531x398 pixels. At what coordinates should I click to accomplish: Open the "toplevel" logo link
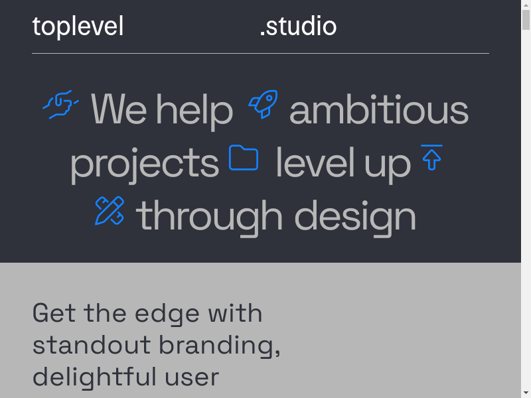78,27
